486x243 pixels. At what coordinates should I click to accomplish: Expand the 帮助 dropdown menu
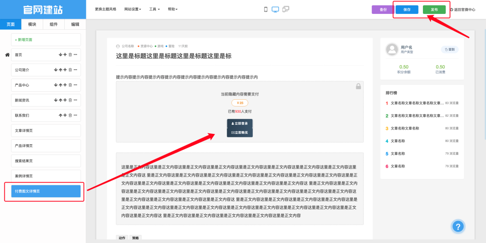click(x=172, y=9)
